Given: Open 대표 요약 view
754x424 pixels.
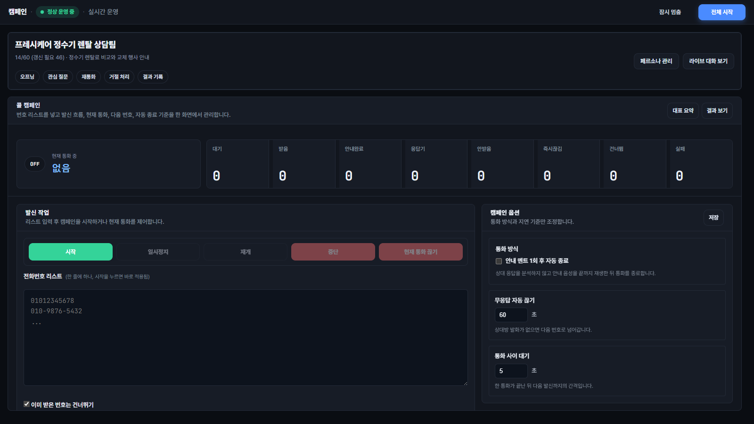Looking at the screenshot, I should click(683, 111).
